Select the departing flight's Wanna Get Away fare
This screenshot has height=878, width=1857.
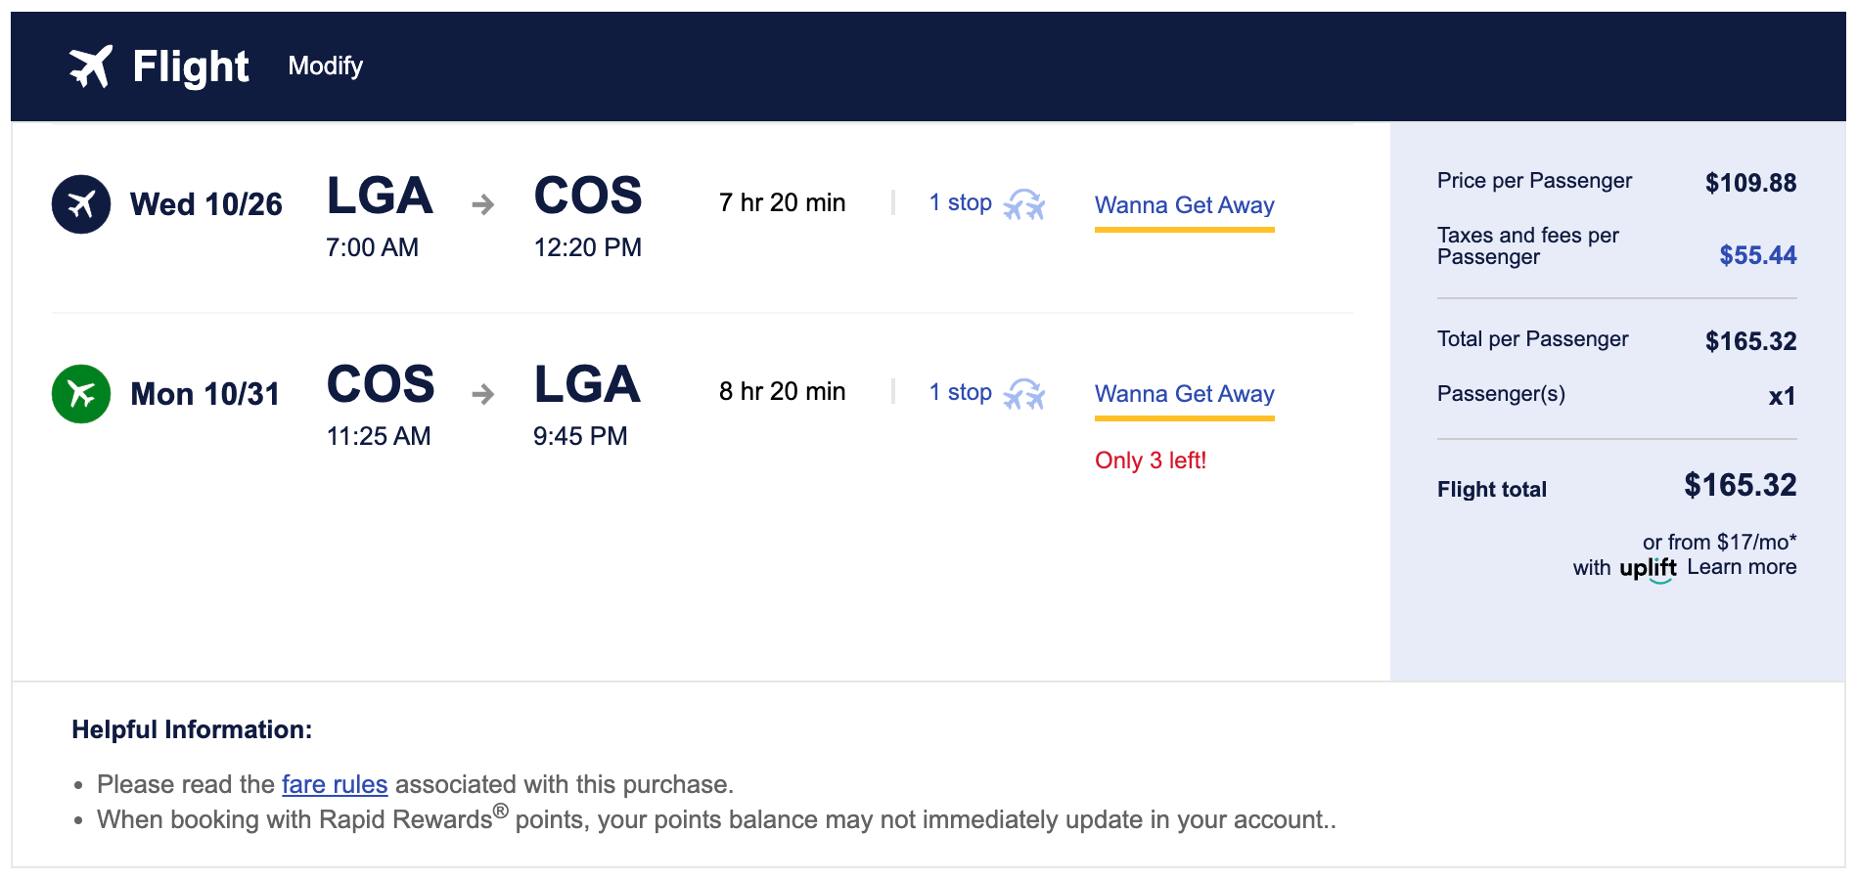pos(1184,205)
